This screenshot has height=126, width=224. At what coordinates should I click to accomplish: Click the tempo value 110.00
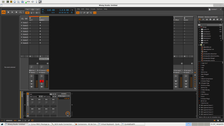[x=51, y=10]
